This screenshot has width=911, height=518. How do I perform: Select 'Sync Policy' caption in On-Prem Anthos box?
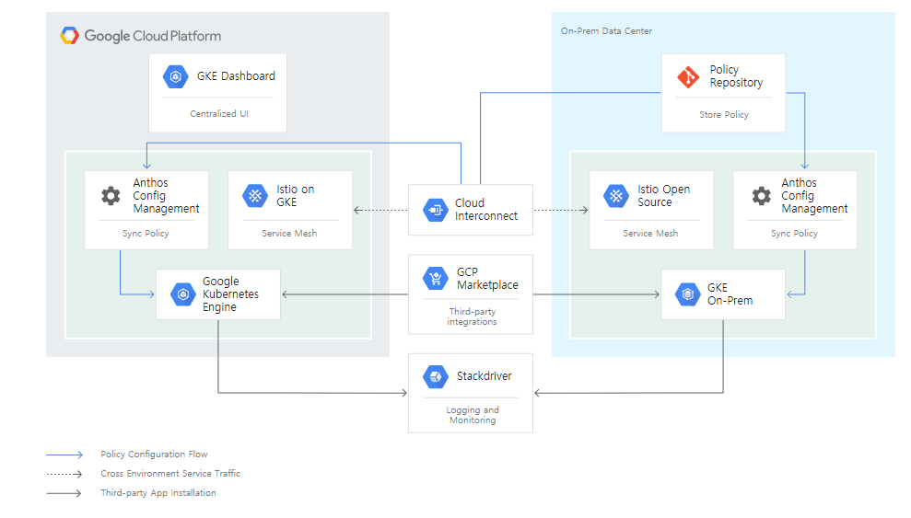(794, 233)
